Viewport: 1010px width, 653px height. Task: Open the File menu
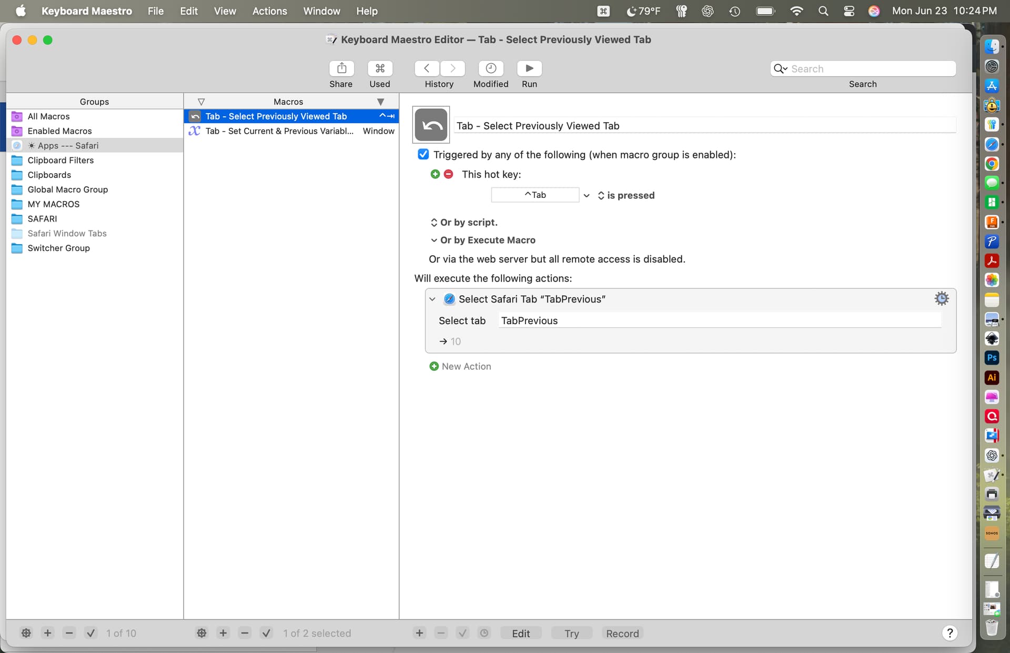coord(155,11)
